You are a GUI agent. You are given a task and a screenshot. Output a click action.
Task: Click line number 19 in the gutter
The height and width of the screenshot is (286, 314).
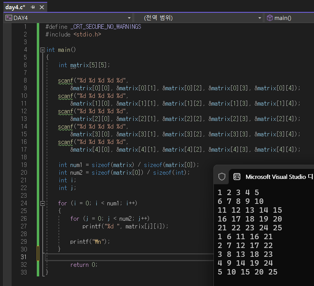24,165
